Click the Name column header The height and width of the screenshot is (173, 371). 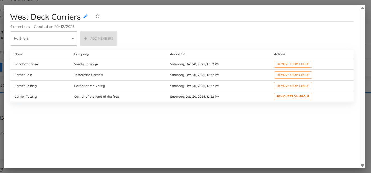tap(19, 54)
